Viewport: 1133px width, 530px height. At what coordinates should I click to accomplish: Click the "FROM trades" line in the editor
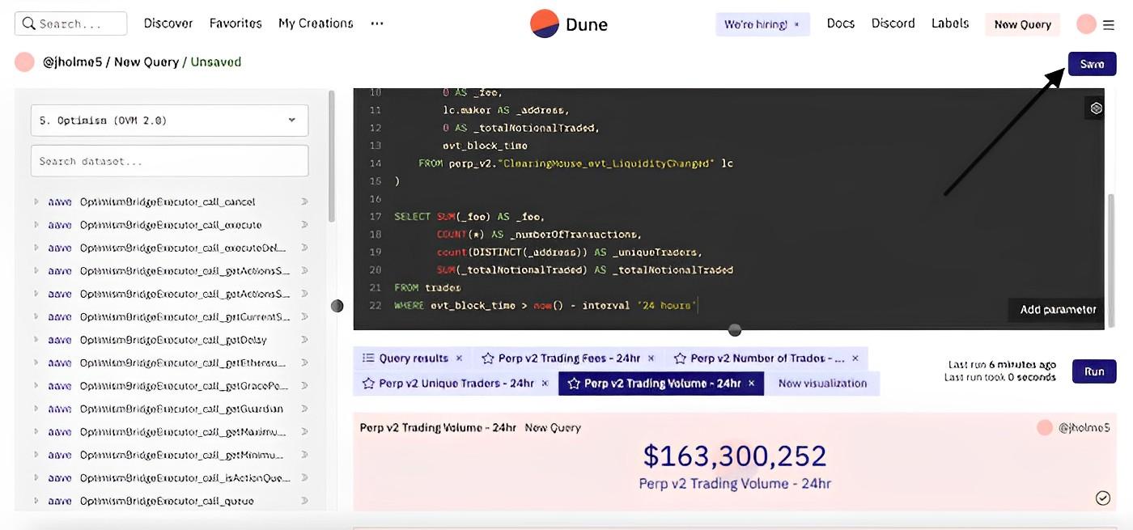(427, 287)
